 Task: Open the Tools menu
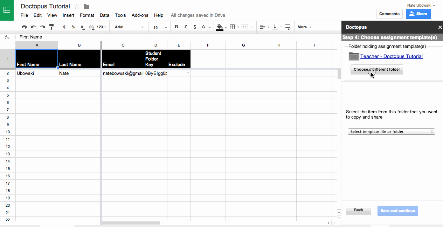click(x=120, y=15)
